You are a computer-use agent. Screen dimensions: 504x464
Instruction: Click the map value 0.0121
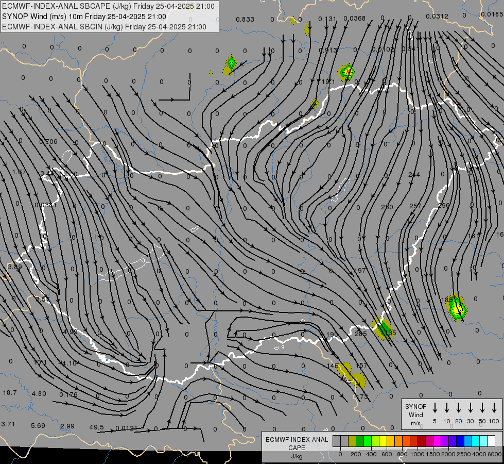[x=126, y=428]
